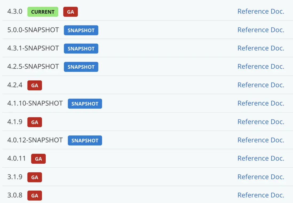Viewport: 293px width, 203px height.
Task: Open 4.1.10-SNAPSHOT Reference Doc. link
Action: 261,103
